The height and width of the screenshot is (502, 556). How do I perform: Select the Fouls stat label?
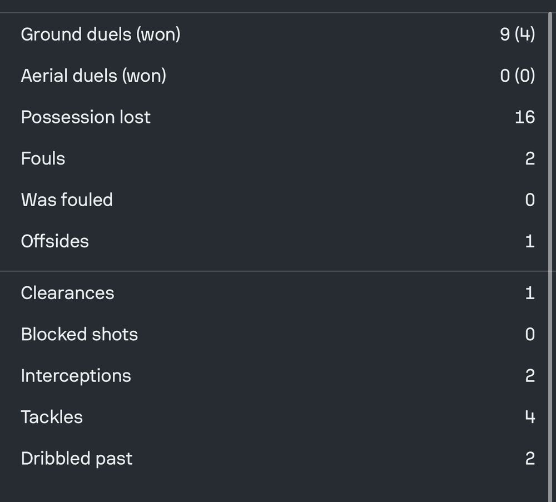[x=43, y=158]
